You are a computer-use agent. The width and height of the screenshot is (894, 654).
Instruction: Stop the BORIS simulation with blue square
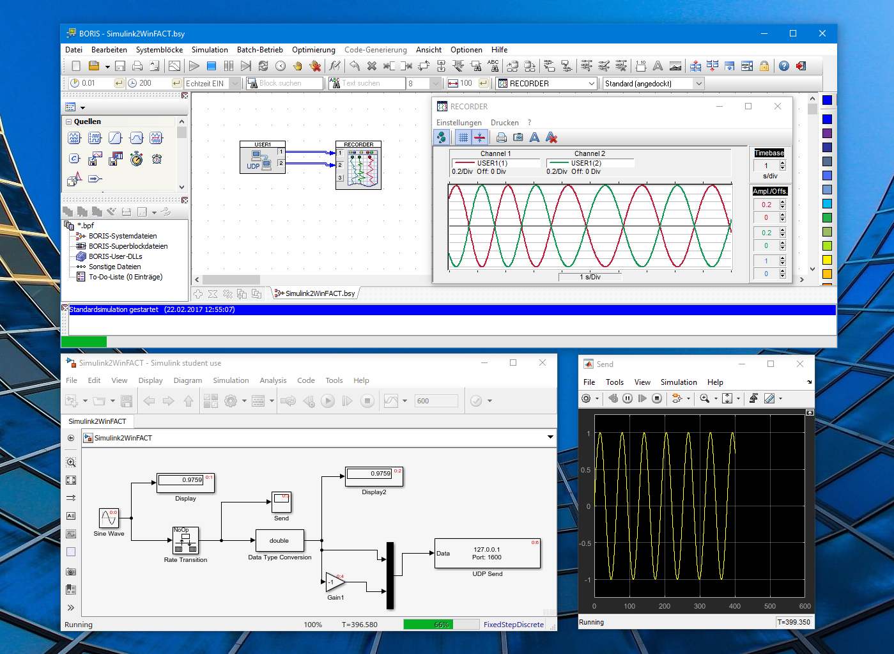212,66
